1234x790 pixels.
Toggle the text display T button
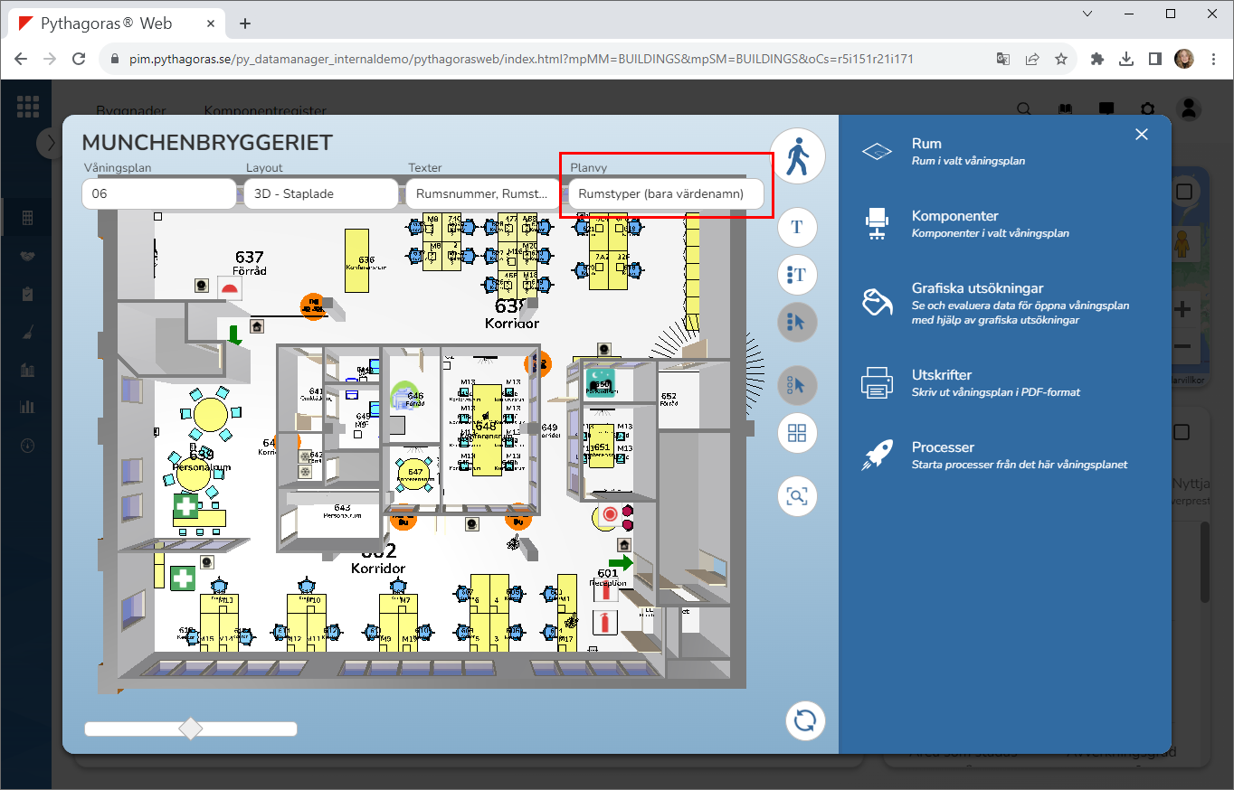[x=797, y=228]
